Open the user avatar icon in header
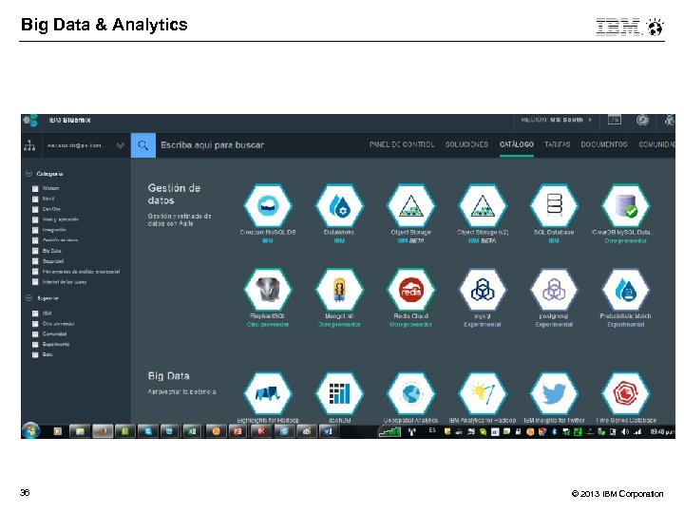Screen dimensions: 684x513 (x=669, y=120)
